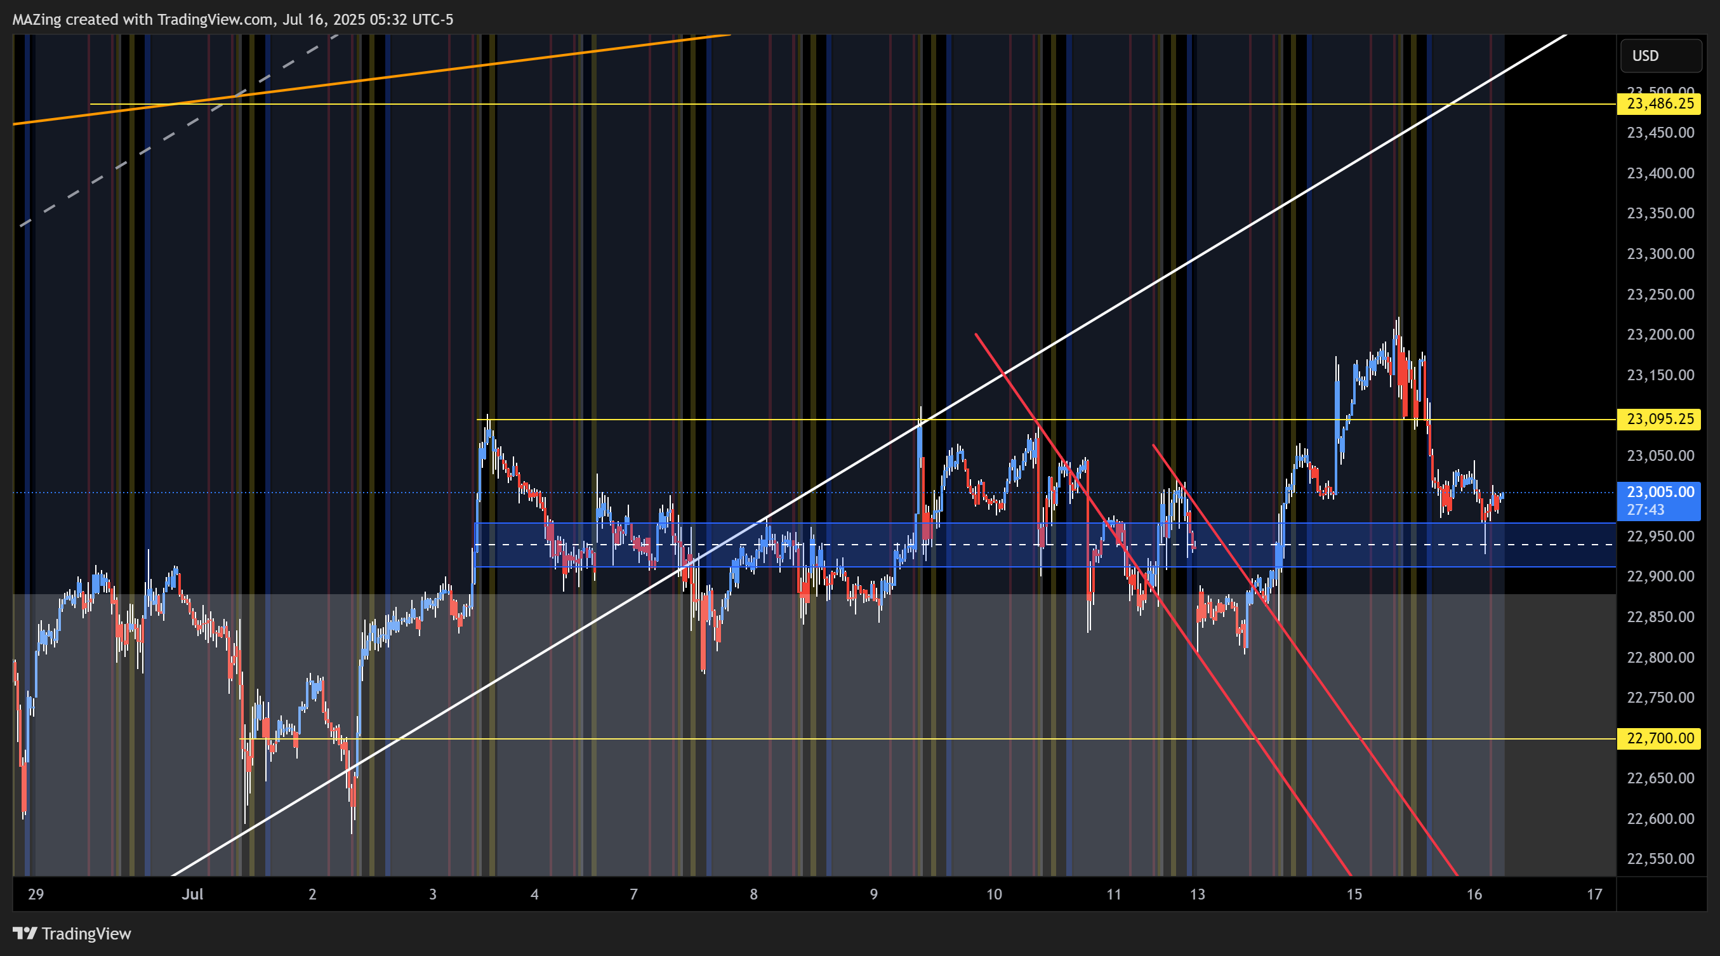Viewport: 1720px width, 956px height.
Task: Click the date label 8 on time axis
Action: [754, 894]
